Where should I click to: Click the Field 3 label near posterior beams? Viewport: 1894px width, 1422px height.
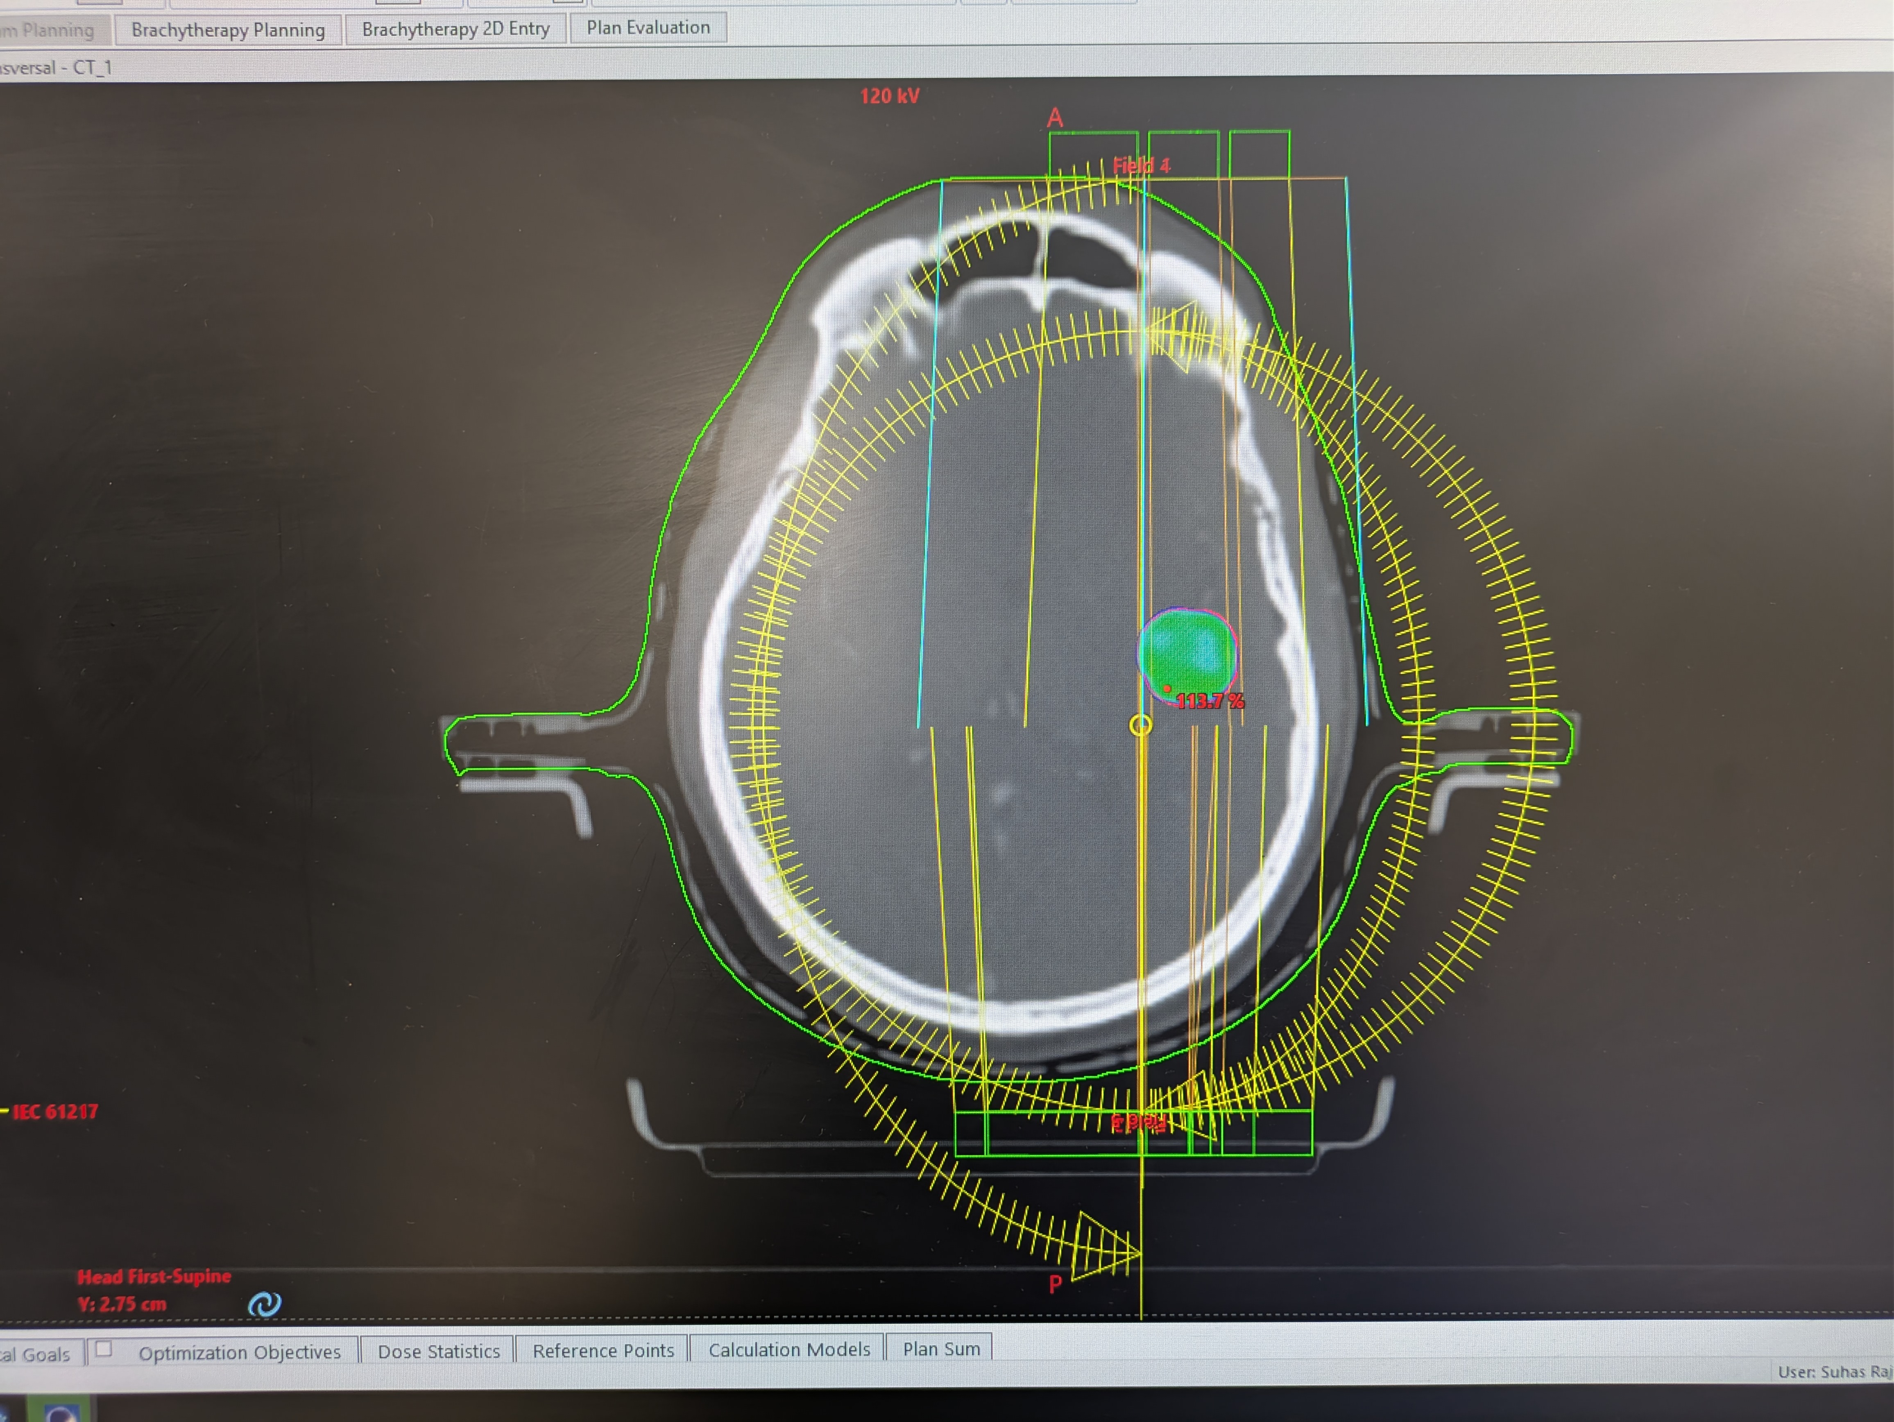tap(1139, 1121)
